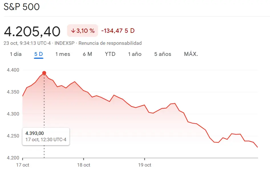Click the 18 oct date on the axis
The height and width of the screenshot is (172, 270).
pyautogui.click(x=84, y=165)
